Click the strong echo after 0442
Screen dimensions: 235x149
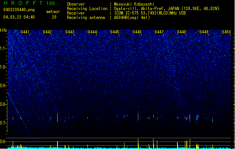[58, 117]
